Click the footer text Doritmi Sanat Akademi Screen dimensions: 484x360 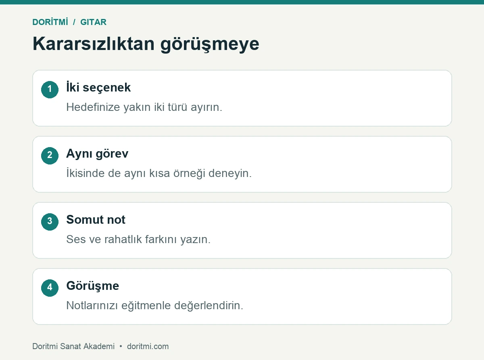(73, 346)
